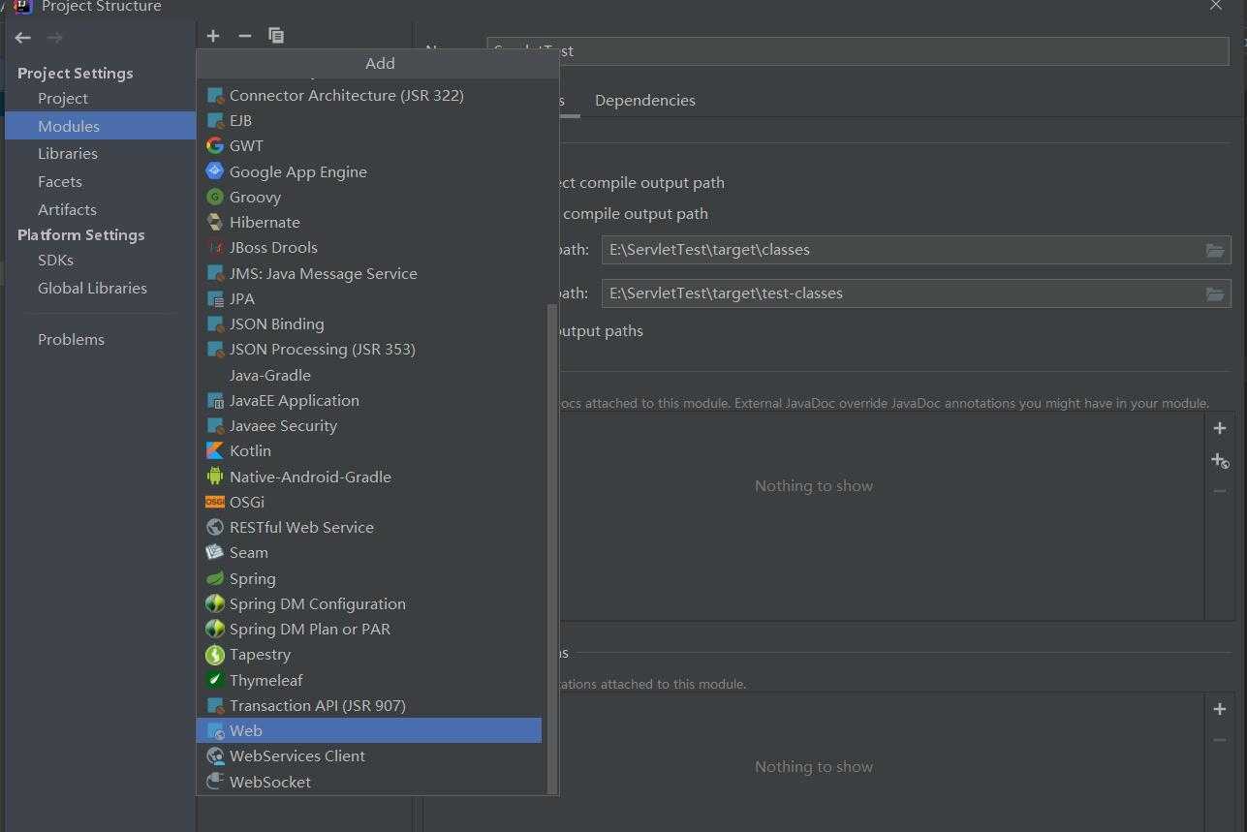This screenshot has width=1247, height=832.
Task: Select the Connector Architecture (JSR 322) entry
Action: (x=369, y=95)
